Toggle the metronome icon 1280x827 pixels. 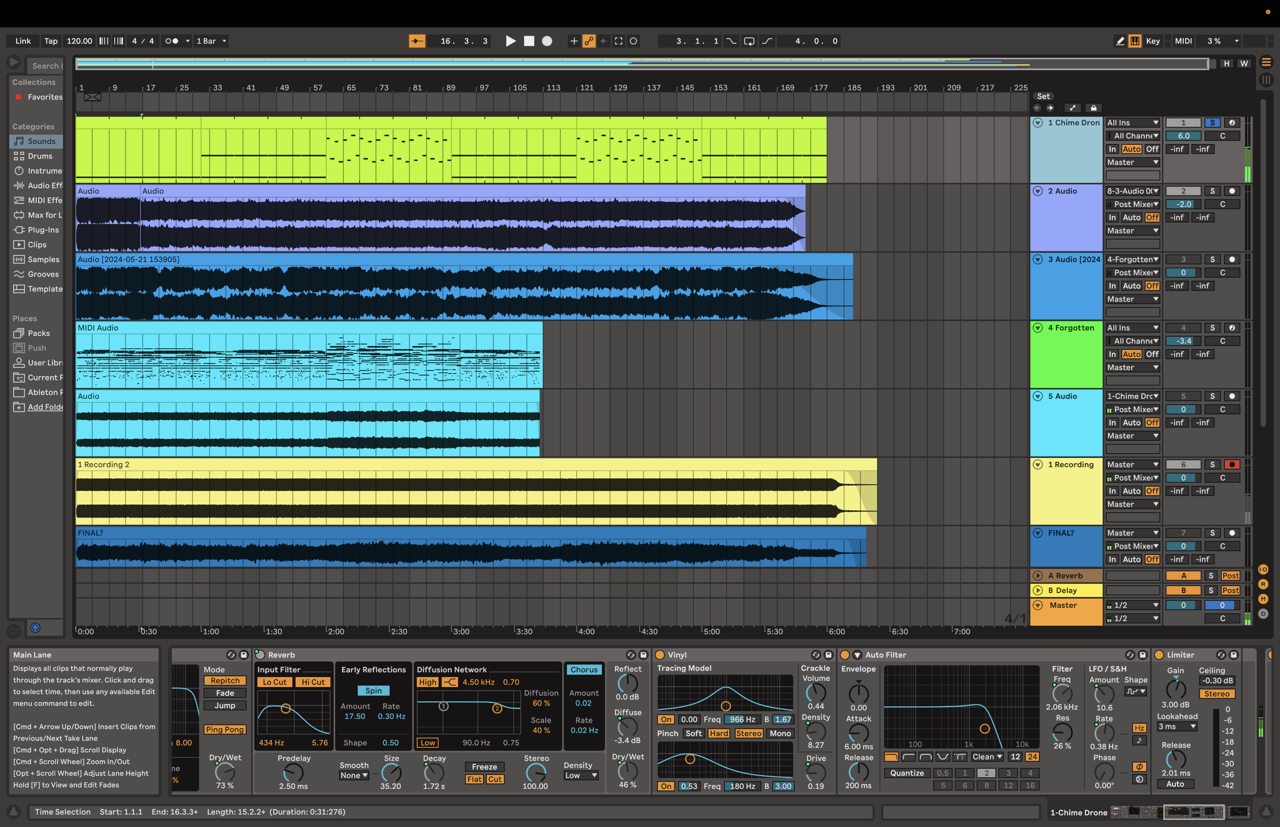point(171,41)
